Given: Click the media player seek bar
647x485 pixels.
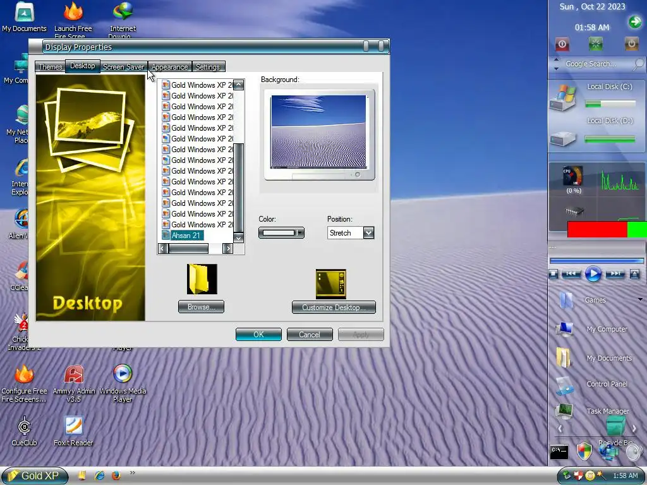Looking at the screenshot, I should click(596, 261).
